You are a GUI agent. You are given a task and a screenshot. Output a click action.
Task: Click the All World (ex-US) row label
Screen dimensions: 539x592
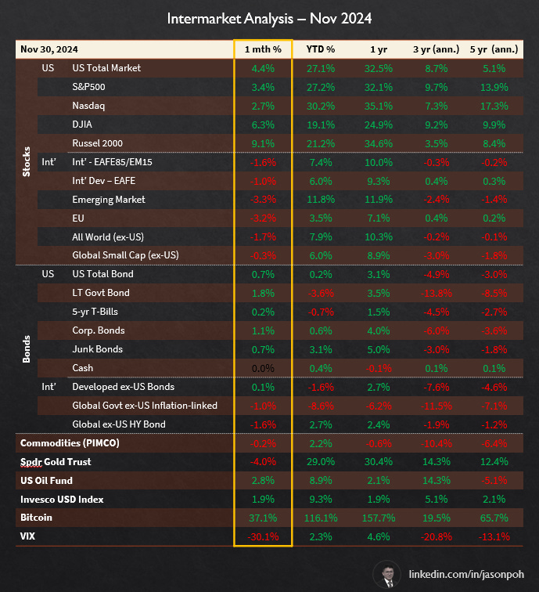(x=108, y=237)
